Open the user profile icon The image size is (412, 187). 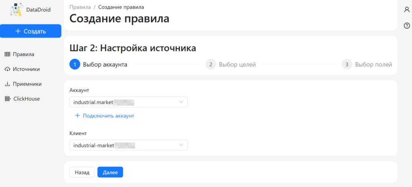click(x=406, y=10)
